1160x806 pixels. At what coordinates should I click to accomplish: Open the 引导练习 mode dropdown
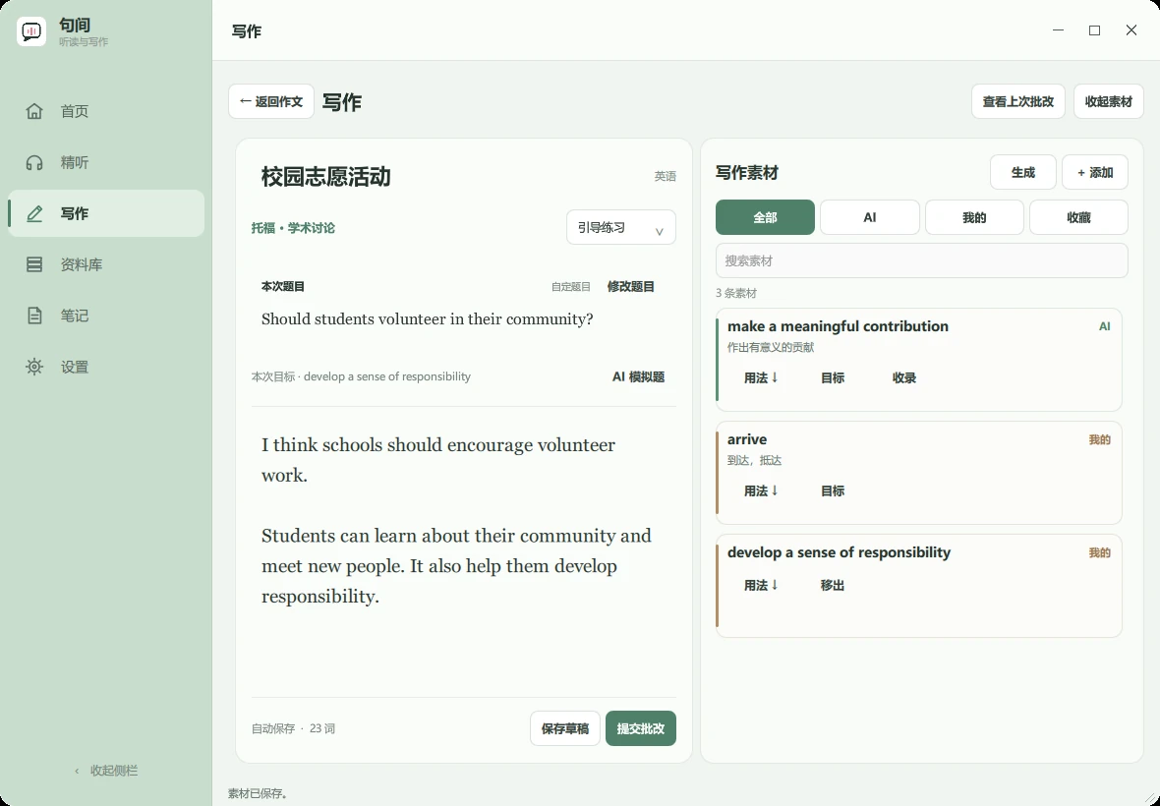tap(620, 228)
